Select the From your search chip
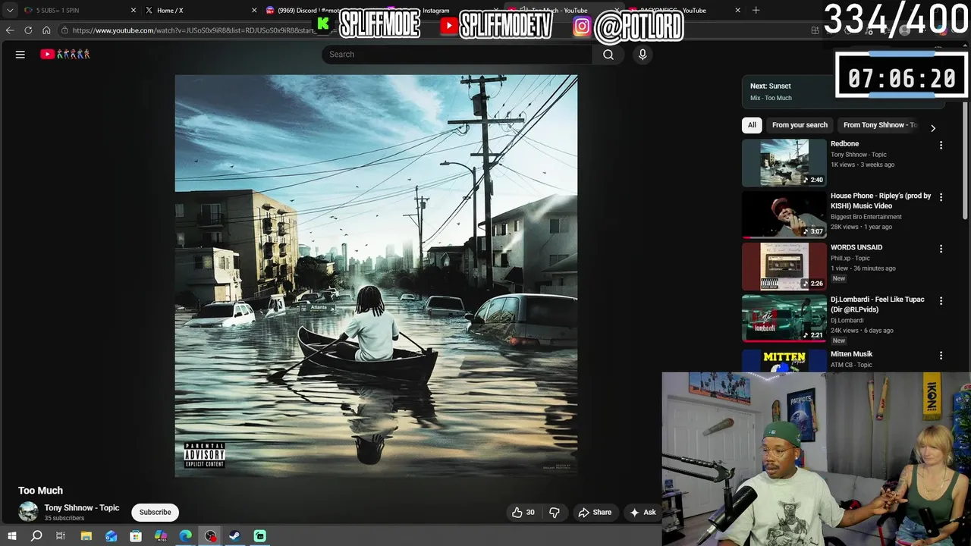This screenshot has width=971, height=546. pos(800,125)
